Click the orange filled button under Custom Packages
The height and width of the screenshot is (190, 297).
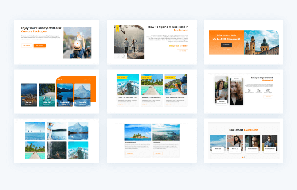(x=39, y=46)
